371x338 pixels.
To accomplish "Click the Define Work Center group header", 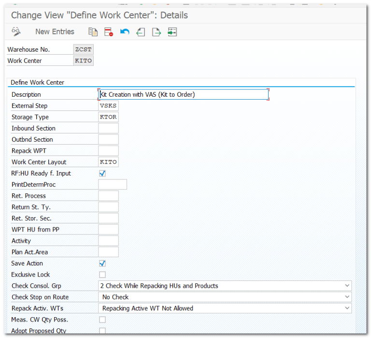I will [37, 82].
